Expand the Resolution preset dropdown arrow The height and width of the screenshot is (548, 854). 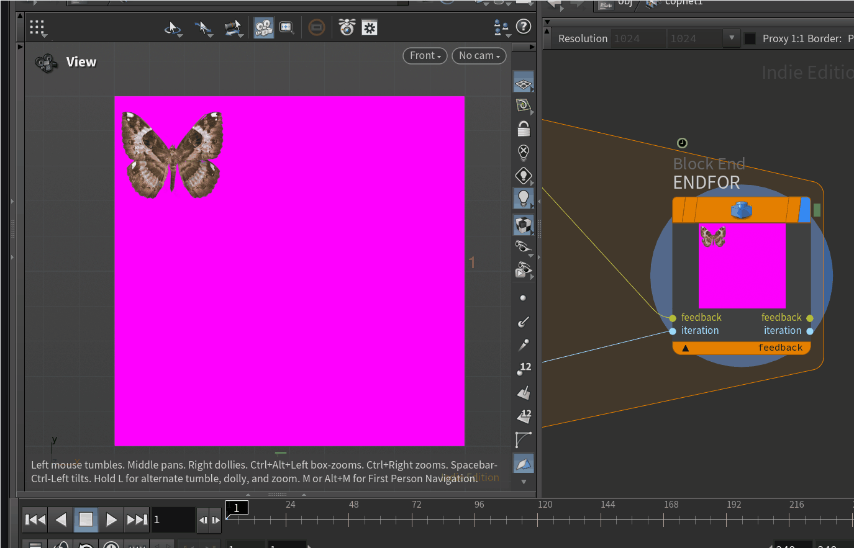(x=732, y=38)
